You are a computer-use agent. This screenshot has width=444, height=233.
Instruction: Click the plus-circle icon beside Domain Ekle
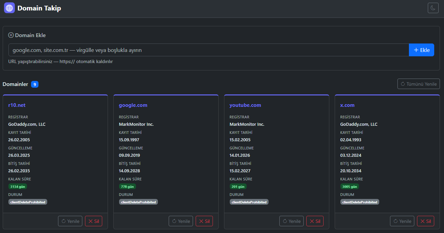pos(11,35)
